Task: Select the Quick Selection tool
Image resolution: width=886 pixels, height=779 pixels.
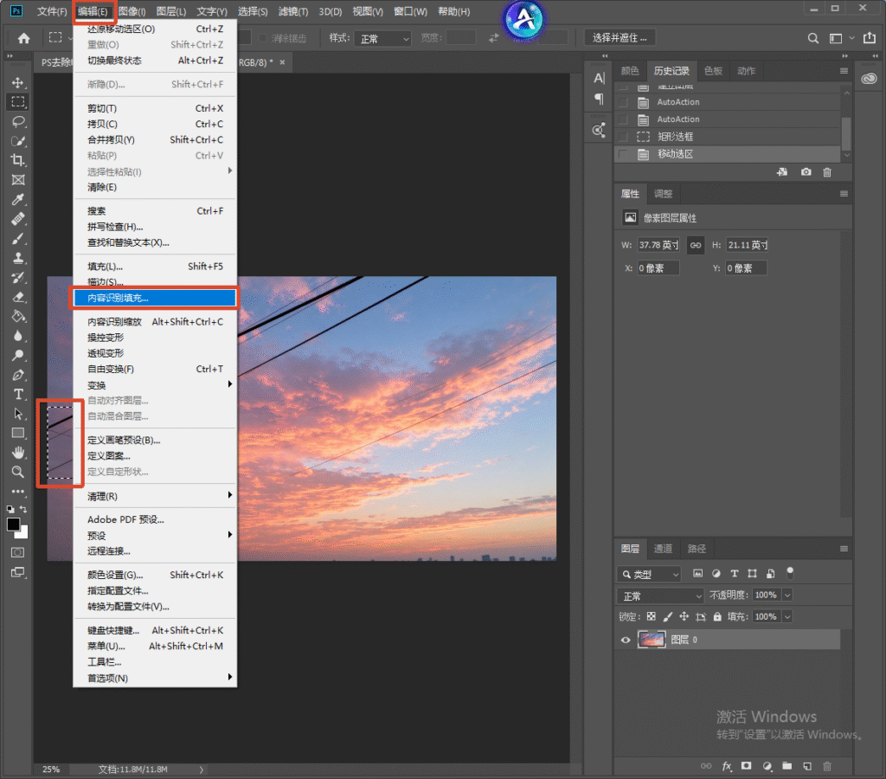Action: (x=18, y=141)
